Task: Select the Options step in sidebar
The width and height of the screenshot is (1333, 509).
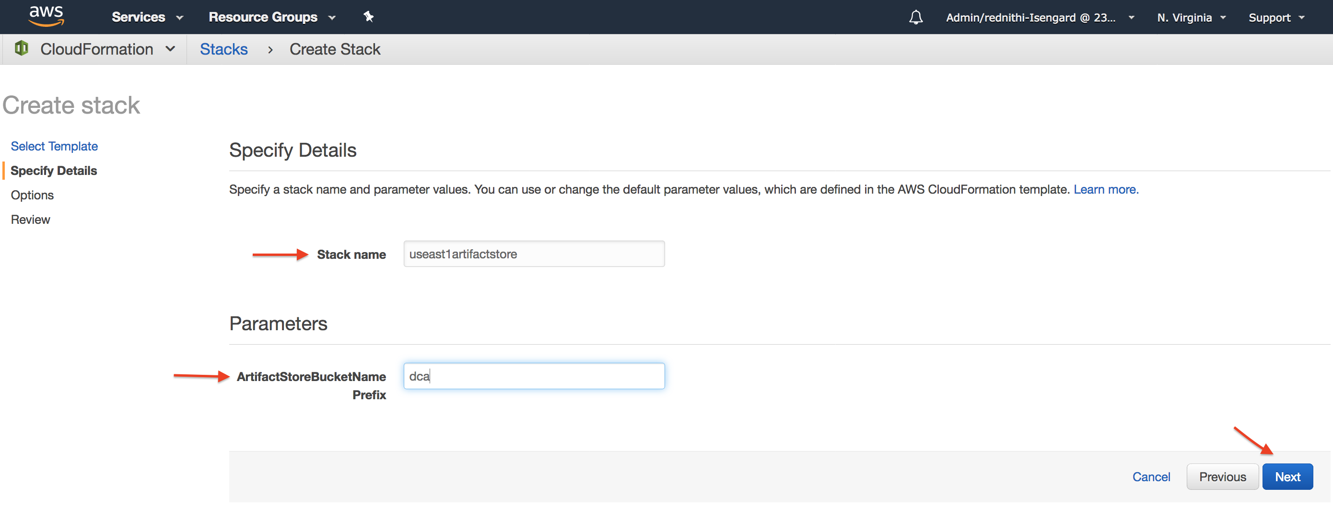Action: 32,195
